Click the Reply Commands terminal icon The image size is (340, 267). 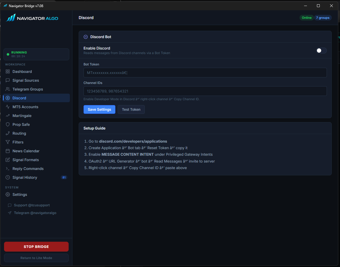click(8, 169)
